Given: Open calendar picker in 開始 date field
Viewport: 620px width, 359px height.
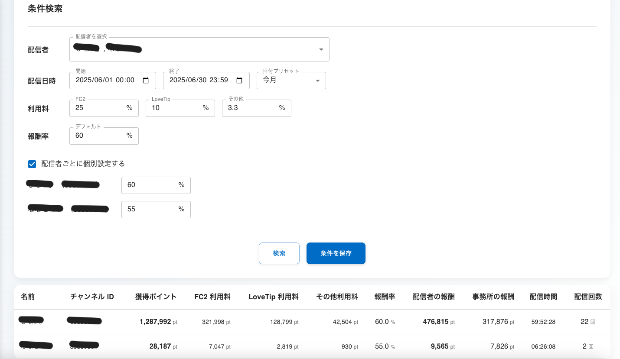Looking at the screenshot, I should 146,81.
